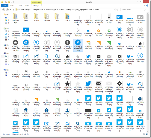Select nav_me.png person icon
151x138 pixels.
point(67,112)
